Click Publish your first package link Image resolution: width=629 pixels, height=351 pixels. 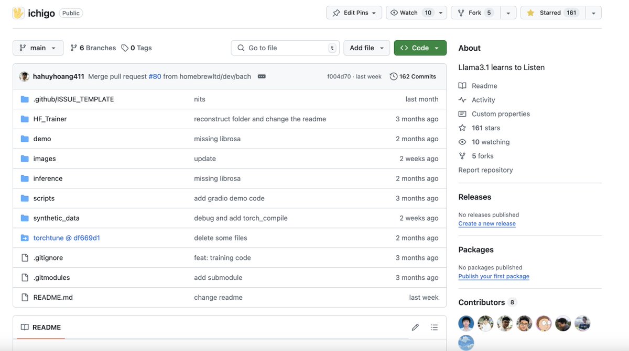494,276
